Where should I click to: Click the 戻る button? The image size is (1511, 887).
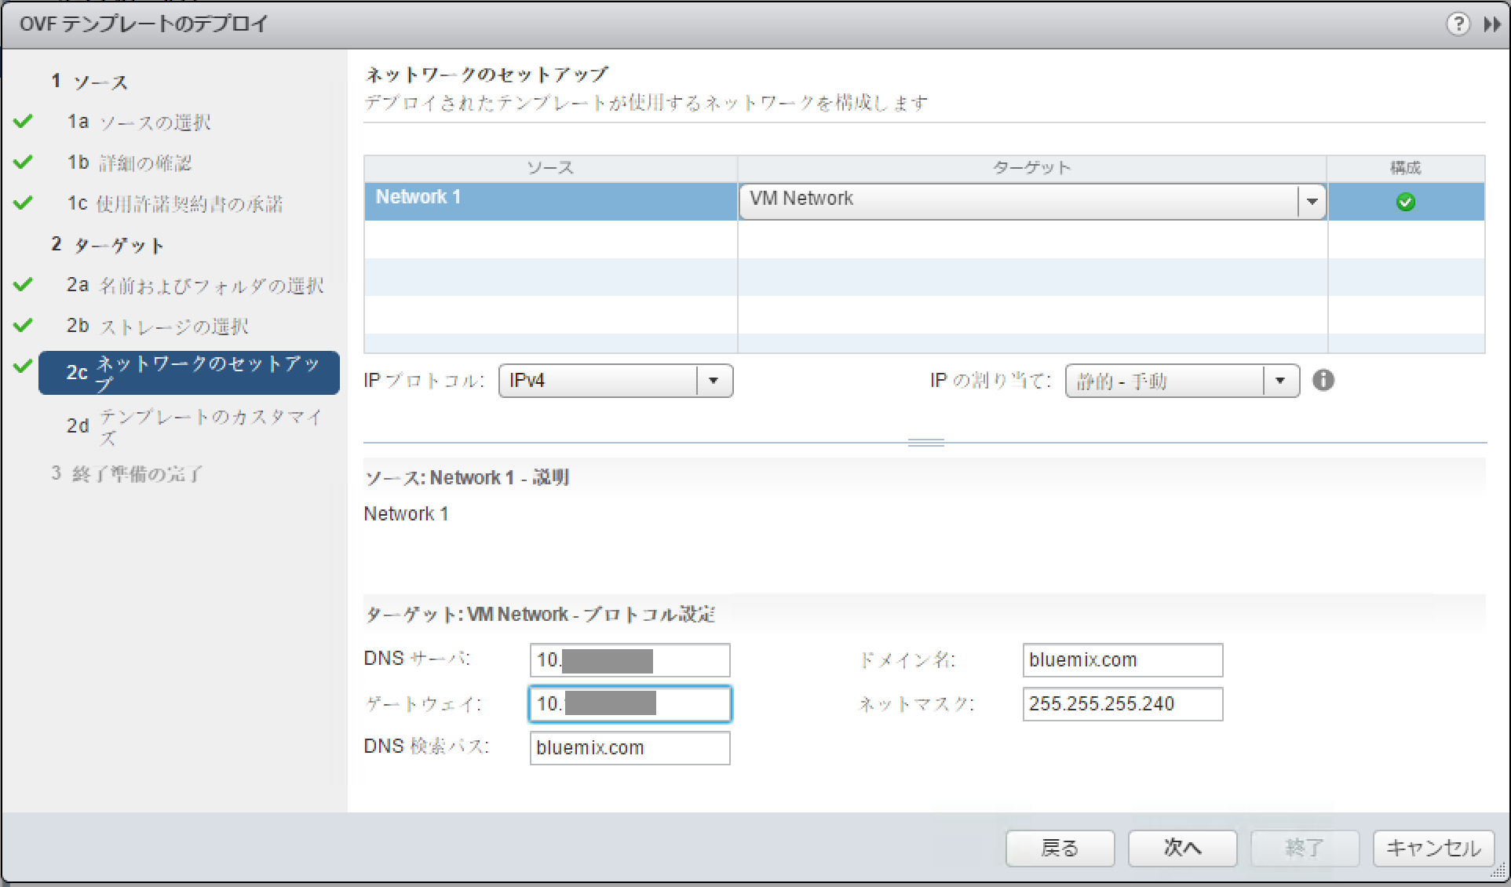[x=1060, y=849]
